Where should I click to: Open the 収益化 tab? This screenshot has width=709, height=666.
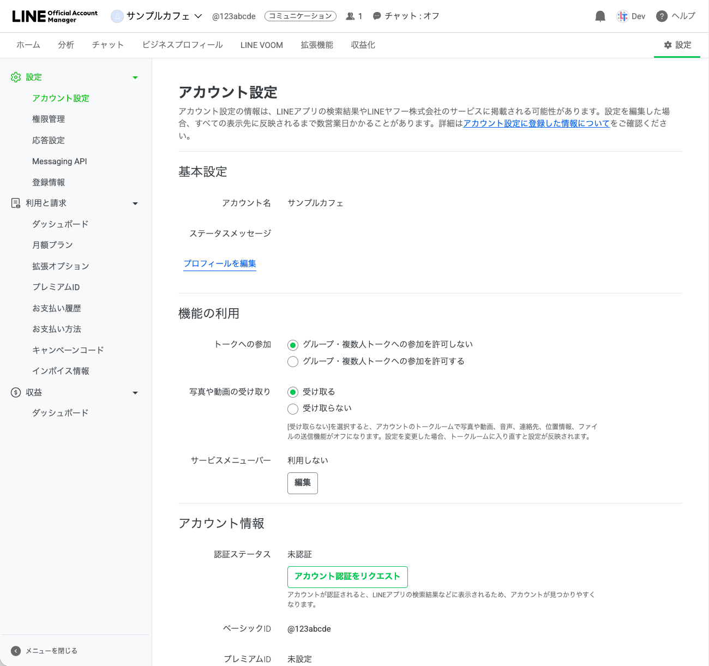pos(363,45)
